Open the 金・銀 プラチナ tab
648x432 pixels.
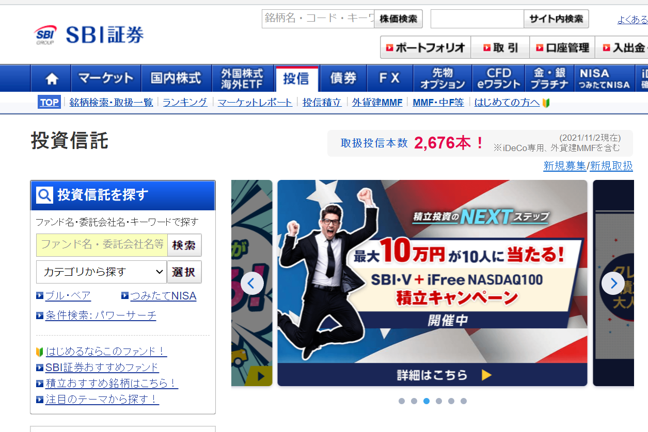pyautogui.click(x=549, y=78)
